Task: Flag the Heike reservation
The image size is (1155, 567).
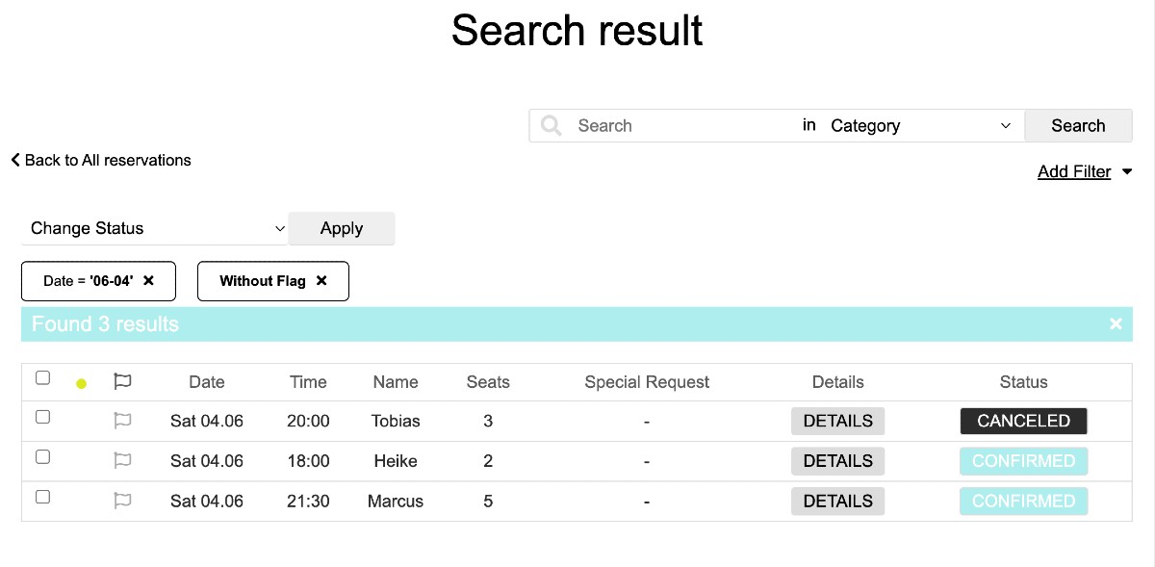Action: (122, 460)
